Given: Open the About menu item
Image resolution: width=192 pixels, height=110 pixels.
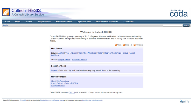Looking at the screenshot, I should tap(18, 21).
